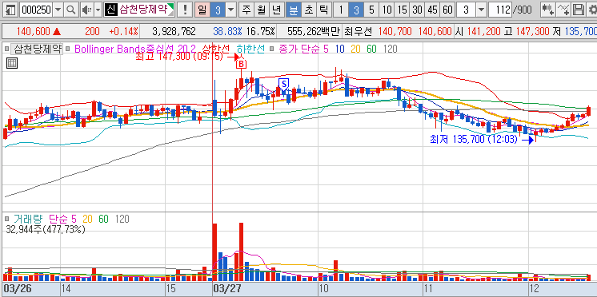
Task: Click the speaker sound alert icon
Action: pos(86,10)
